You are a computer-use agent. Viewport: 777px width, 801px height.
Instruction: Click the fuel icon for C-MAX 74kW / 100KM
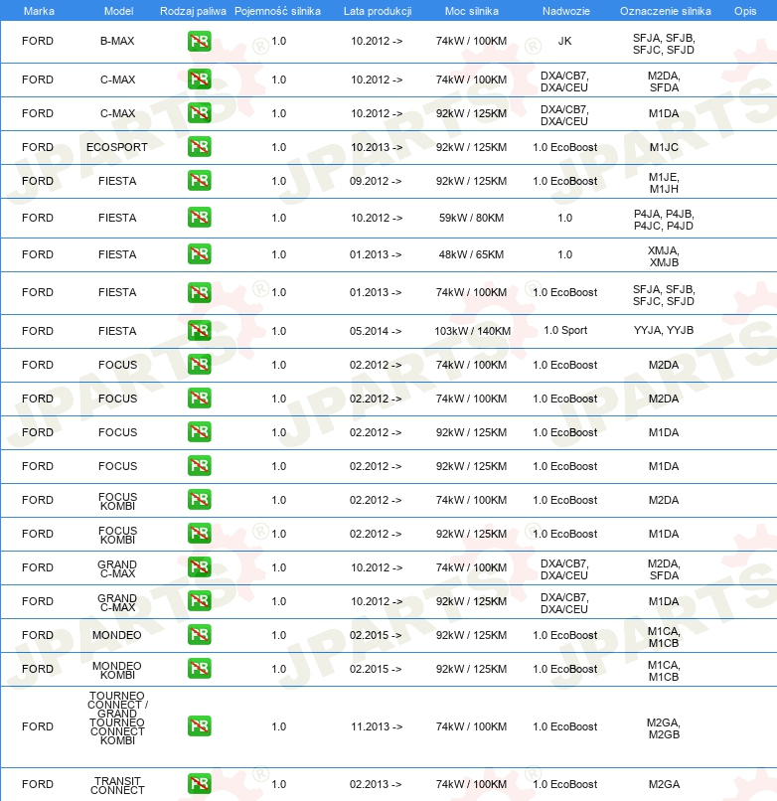click(200, 80)
